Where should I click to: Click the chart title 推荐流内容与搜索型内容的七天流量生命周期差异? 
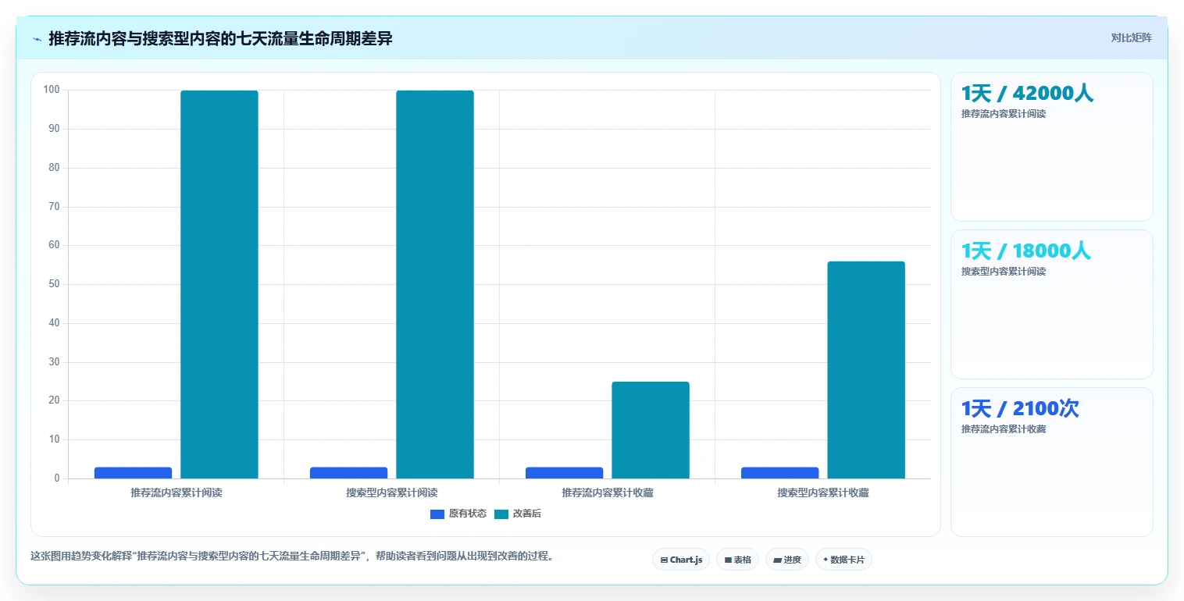pyautogui.click(x=220, y=38)
